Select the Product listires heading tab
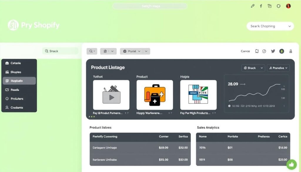301x172 pixels. click(100, 128)
